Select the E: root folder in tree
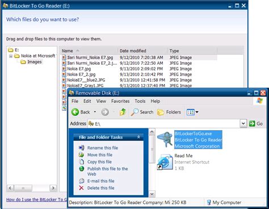This screenshot has height=209, width=269. [x=14, y=50]
